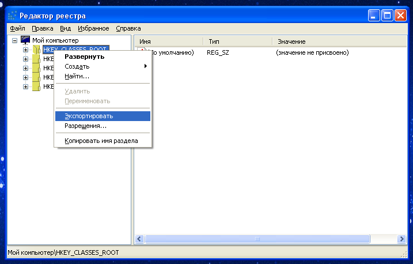Open the Избранное menu
This screenshot has width=413, height=264.
point(93,28)
